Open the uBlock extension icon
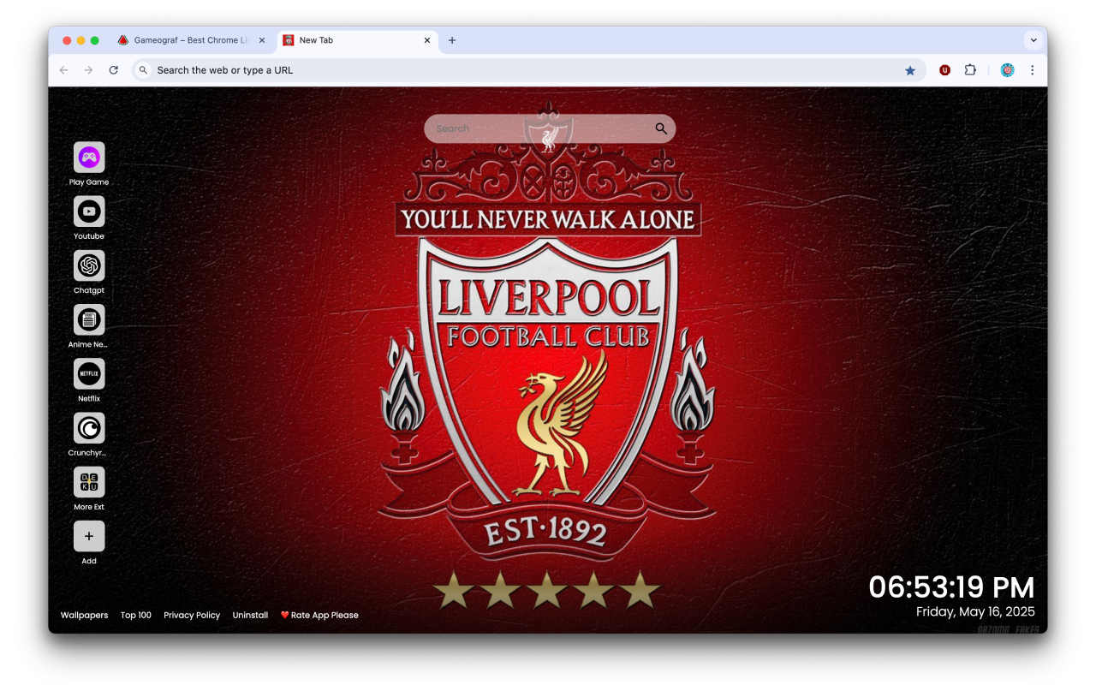The height and width of the screenshot is (685, 1096). coord(944,70)
